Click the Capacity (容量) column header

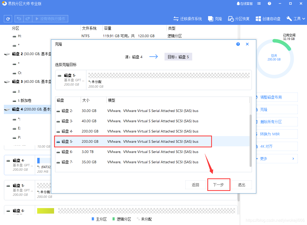click(108, 28)
